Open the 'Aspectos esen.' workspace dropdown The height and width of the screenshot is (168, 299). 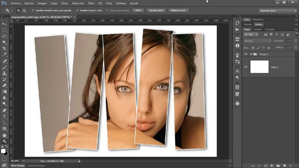coord(278,10)
